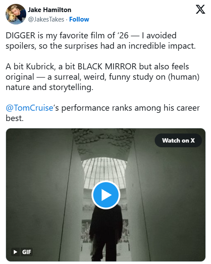Select the @JakesTakes handle
The height and width of the screenshot is (264, 211).
(x=46, y=19)
